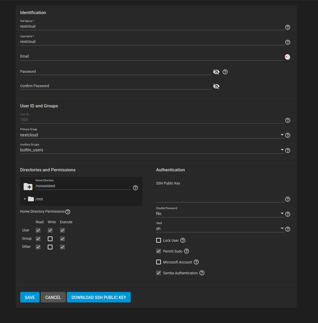The height and width of the screenshot is (323, 318).
Task: Toggle Other Read permission checkbox
Action: pos(38,247)
